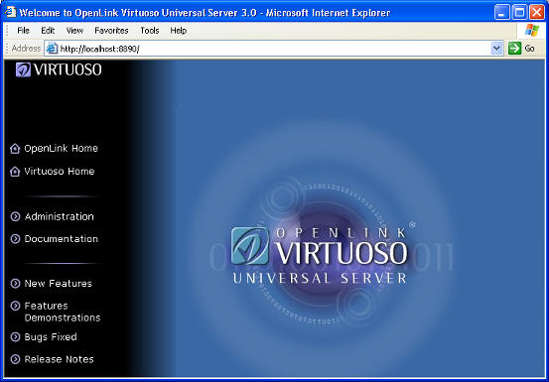The image size is (549, 382).
Task: Click the circle arrow icon beside New Features
Action: pos(15,284)
